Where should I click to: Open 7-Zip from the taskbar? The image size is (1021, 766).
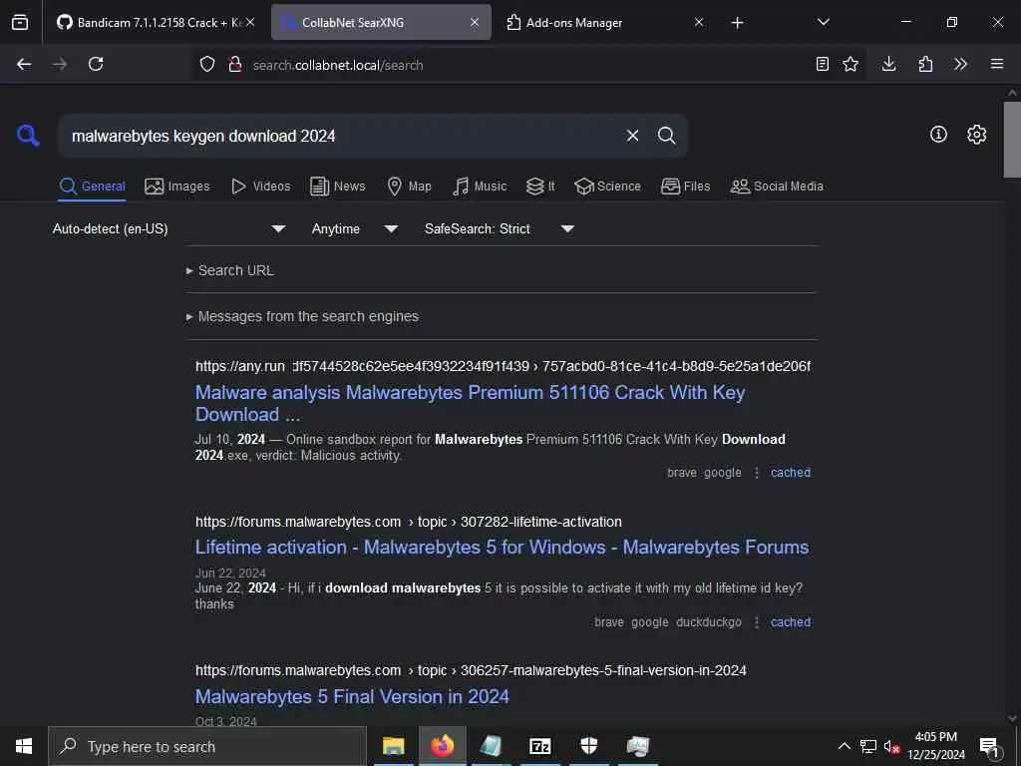539,746
